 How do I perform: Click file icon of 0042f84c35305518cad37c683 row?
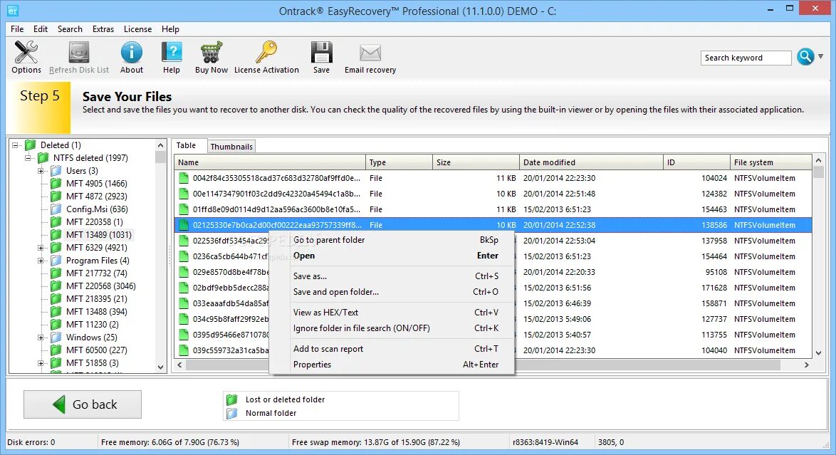pos(184,178)
